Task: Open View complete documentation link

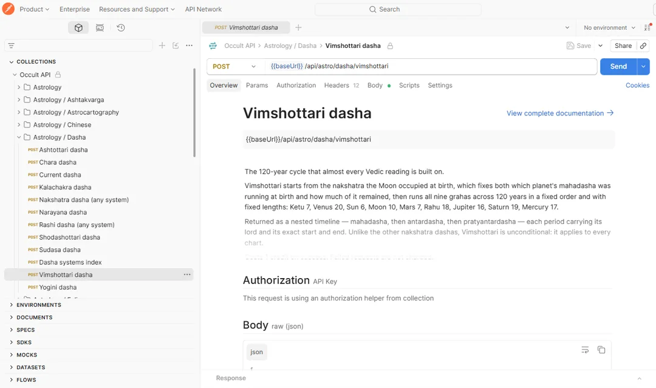Action: 560,114
